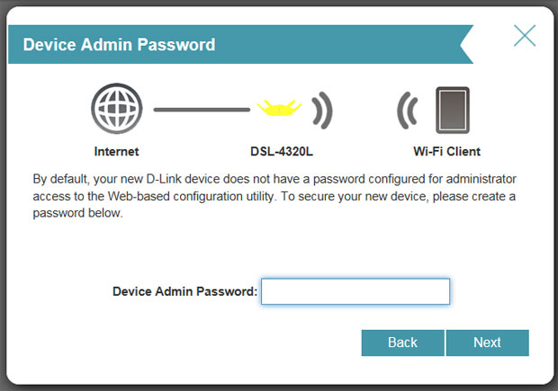Click the Internet label under the globe

(x=117, y=151)
